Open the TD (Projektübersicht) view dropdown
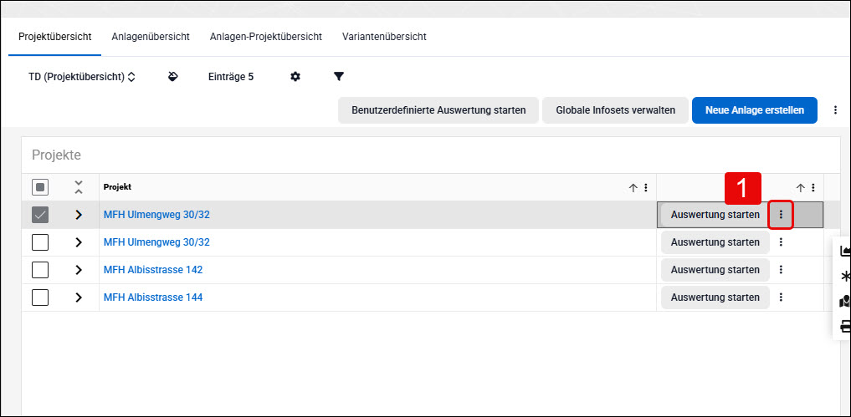 pos(81,77)
